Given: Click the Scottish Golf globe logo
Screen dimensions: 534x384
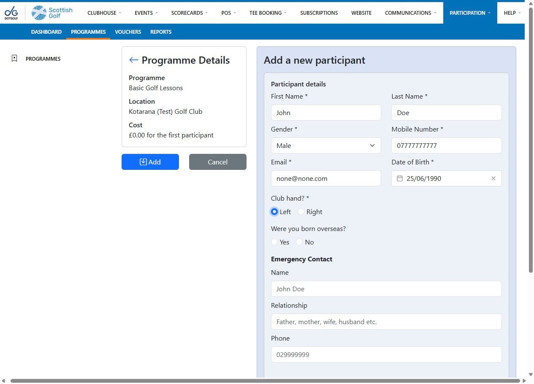Looking at the screenshot, I should (39, 13).
